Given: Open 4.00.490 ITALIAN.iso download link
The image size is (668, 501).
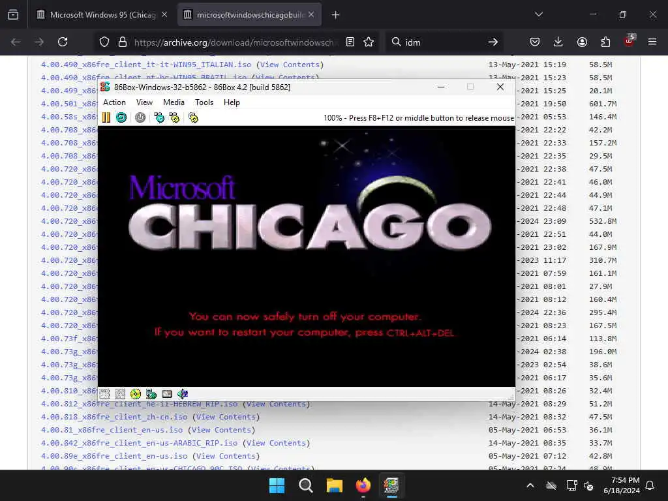Looking at the screenshot, I should tap(145, 65).
